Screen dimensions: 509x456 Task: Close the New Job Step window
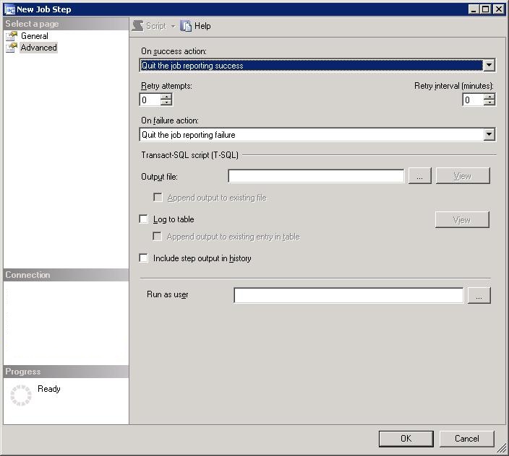(498, 9)
